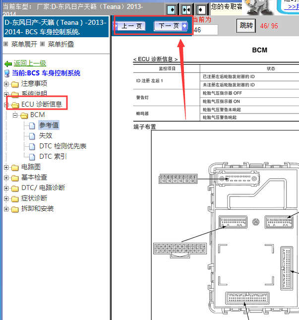The width and height of the screenshot is (299, 320).
Task: Go to previous page with 上一页
Action: pyautogui.click(x=130, y=26)
